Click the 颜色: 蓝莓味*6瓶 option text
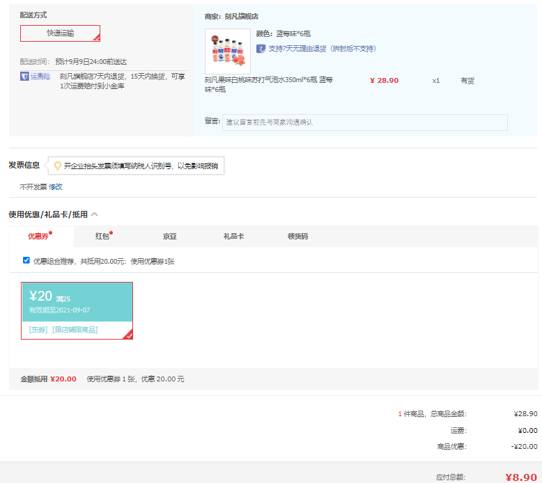 [284, 34]
